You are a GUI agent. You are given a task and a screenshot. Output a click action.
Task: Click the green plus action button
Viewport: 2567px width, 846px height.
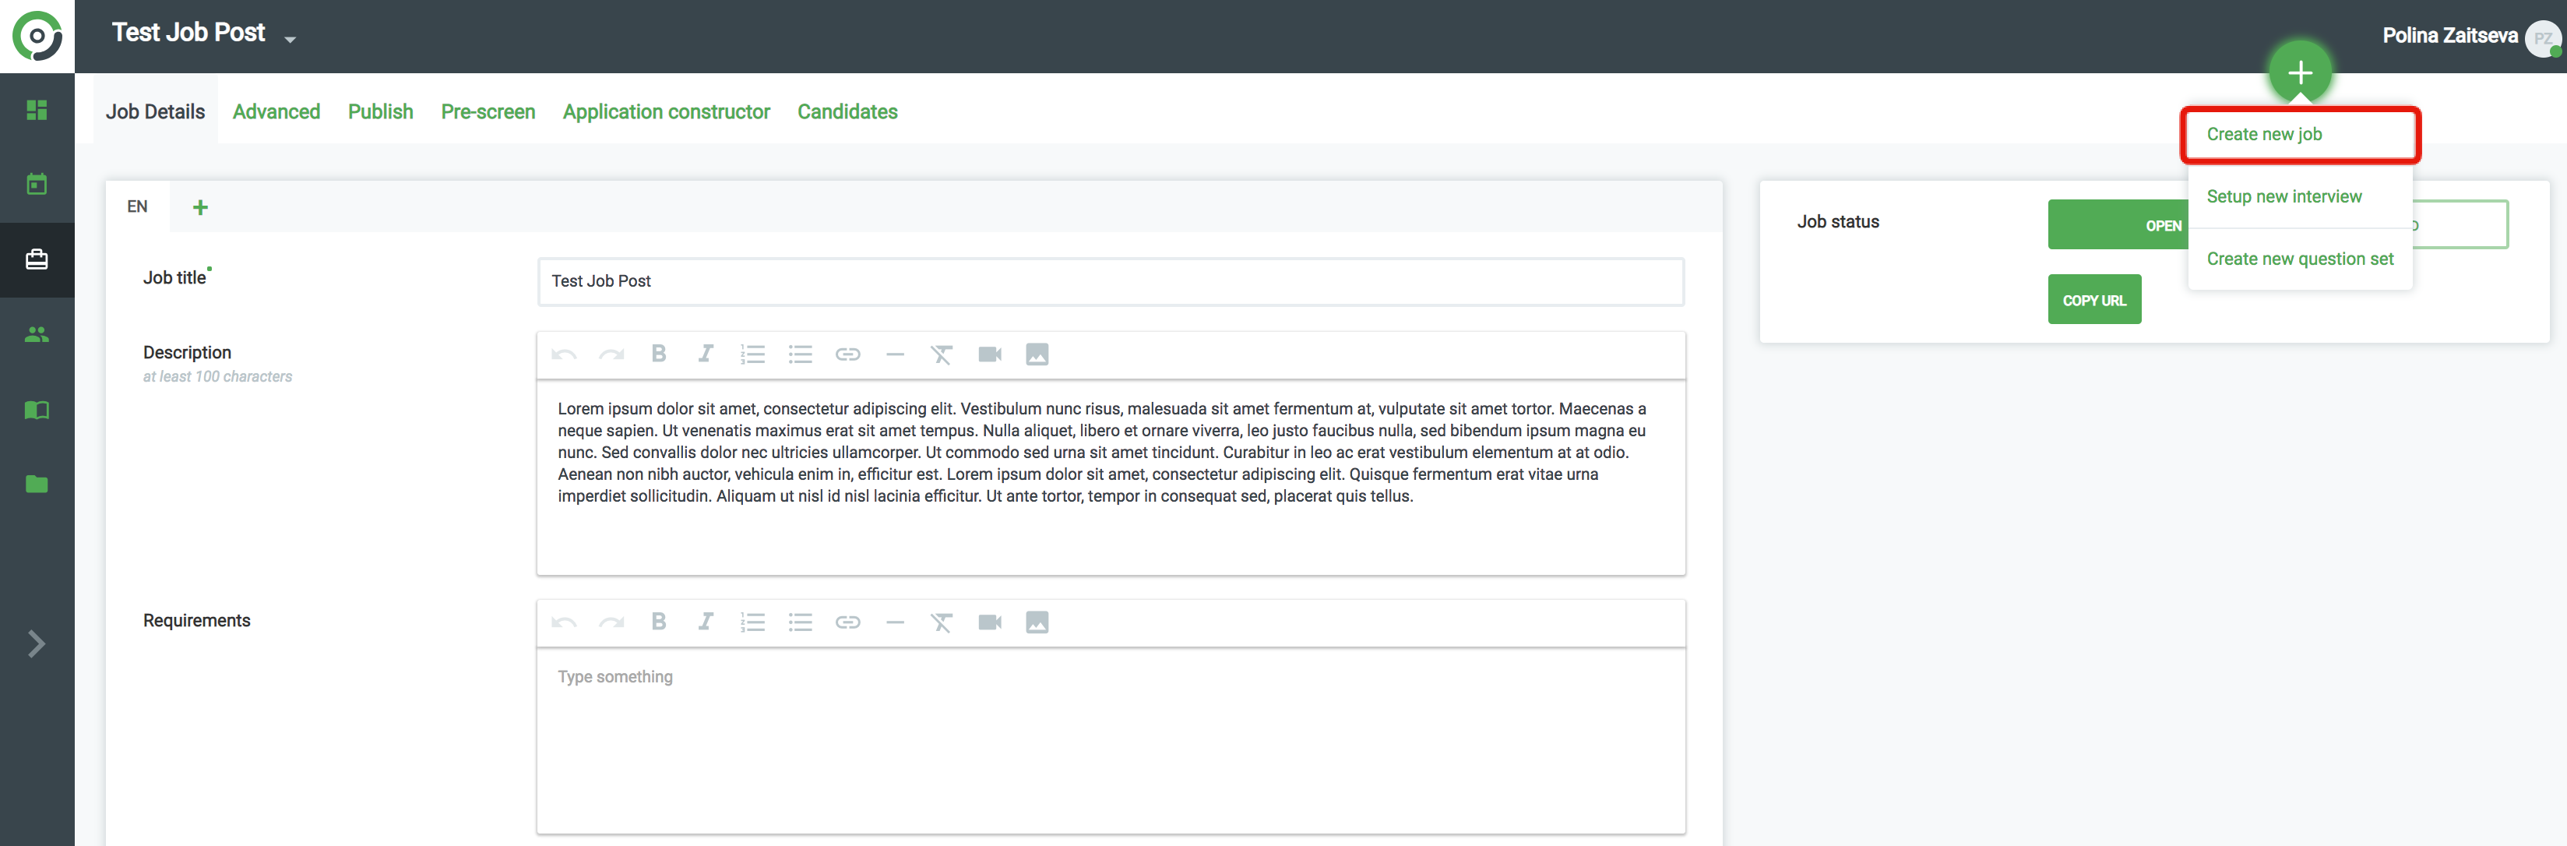tap(2299, 72)
